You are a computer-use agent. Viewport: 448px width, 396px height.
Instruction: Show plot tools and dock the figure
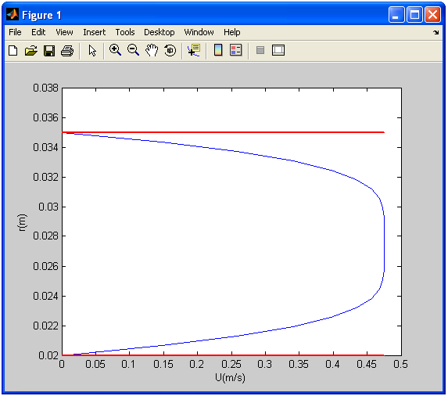(x=278, y=50)
